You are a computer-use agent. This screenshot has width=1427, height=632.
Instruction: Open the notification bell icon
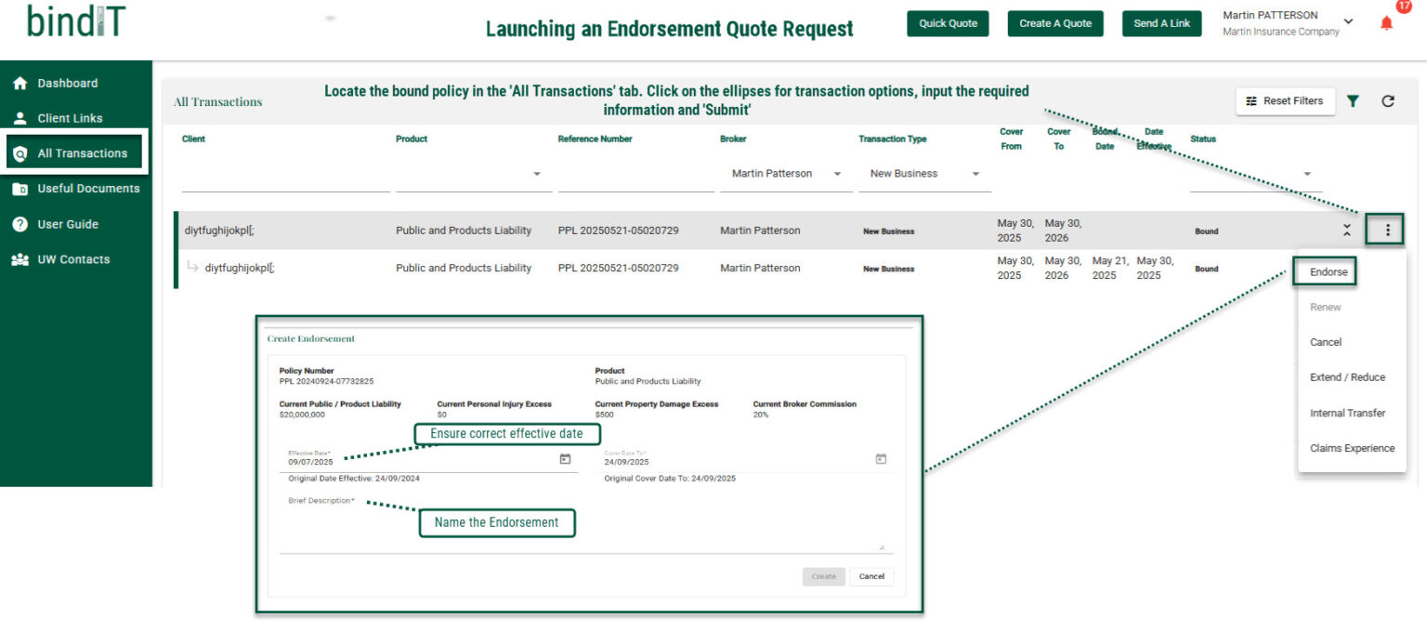(1386, 23)
